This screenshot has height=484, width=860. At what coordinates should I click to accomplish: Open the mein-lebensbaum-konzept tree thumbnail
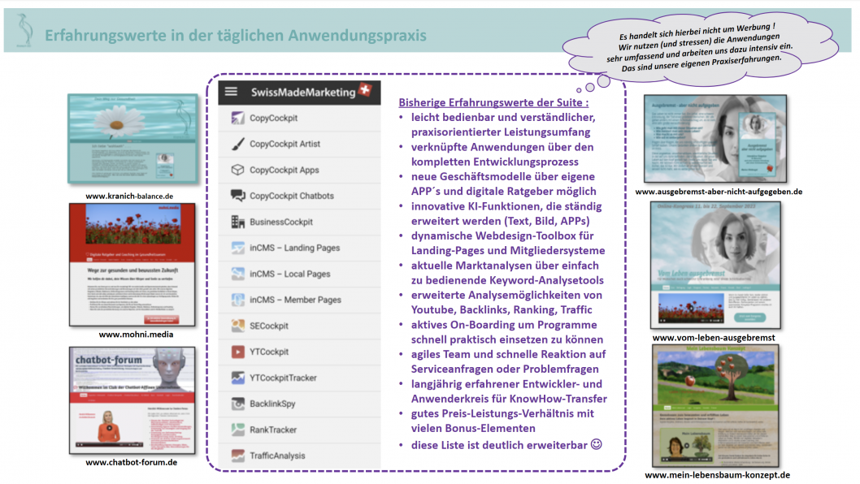pos(715,405)
